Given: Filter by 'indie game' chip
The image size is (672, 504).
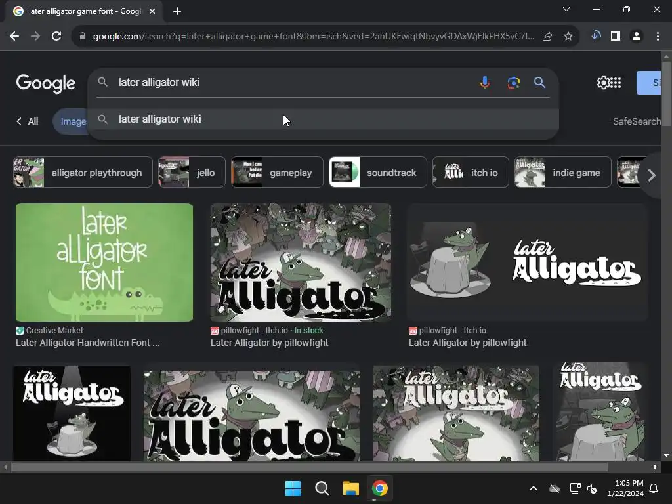Looking at the screenshot, I should click(562, 173).
